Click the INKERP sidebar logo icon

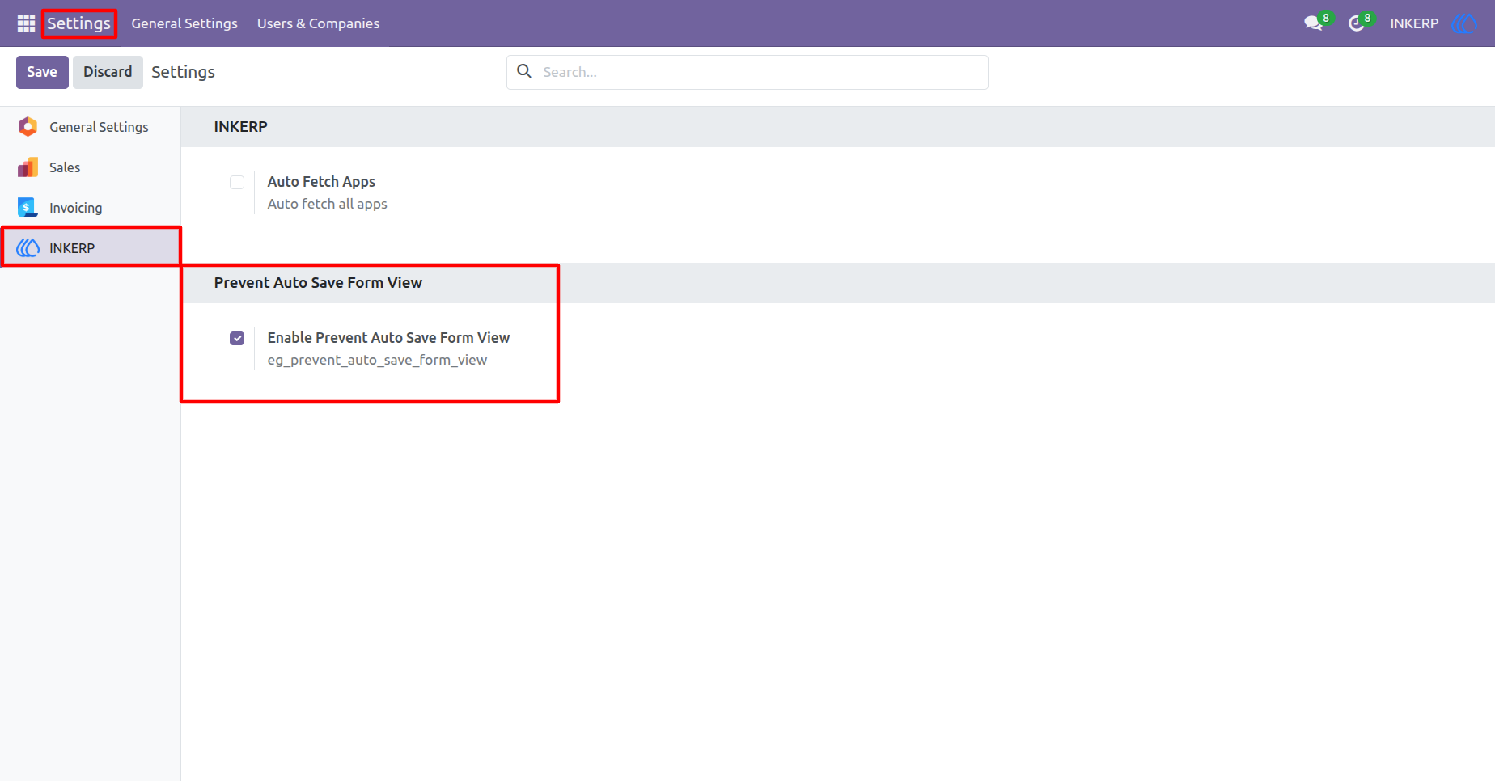(28, 248)
